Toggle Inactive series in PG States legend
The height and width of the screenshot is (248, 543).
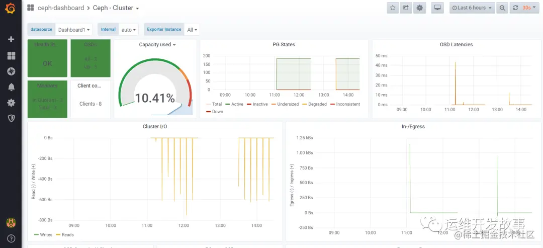pyautogui.click(x=259, y=104)
